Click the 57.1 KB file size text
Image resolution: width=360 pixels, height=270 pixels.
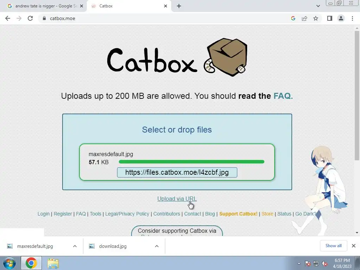98,162
